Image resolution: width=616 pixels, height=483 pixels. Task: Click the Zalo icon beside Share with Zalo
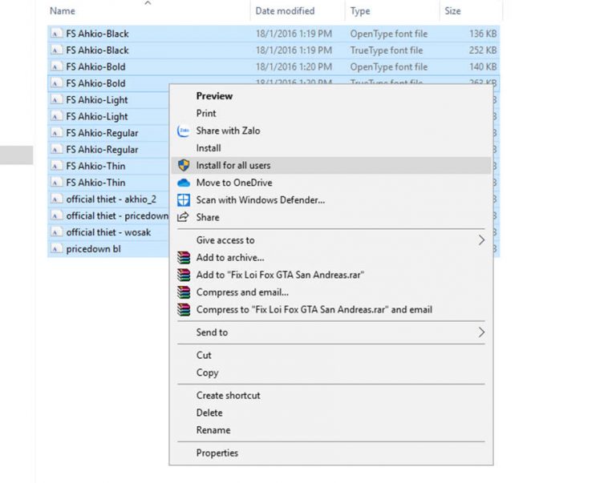tap(183, 131)
